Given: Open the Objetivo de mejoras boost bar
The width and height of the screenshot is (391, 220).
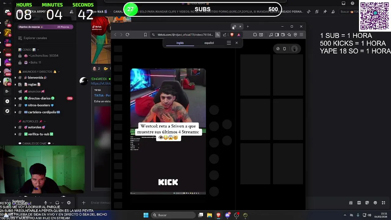Looking at the screenshot, I should coord(45,27).
